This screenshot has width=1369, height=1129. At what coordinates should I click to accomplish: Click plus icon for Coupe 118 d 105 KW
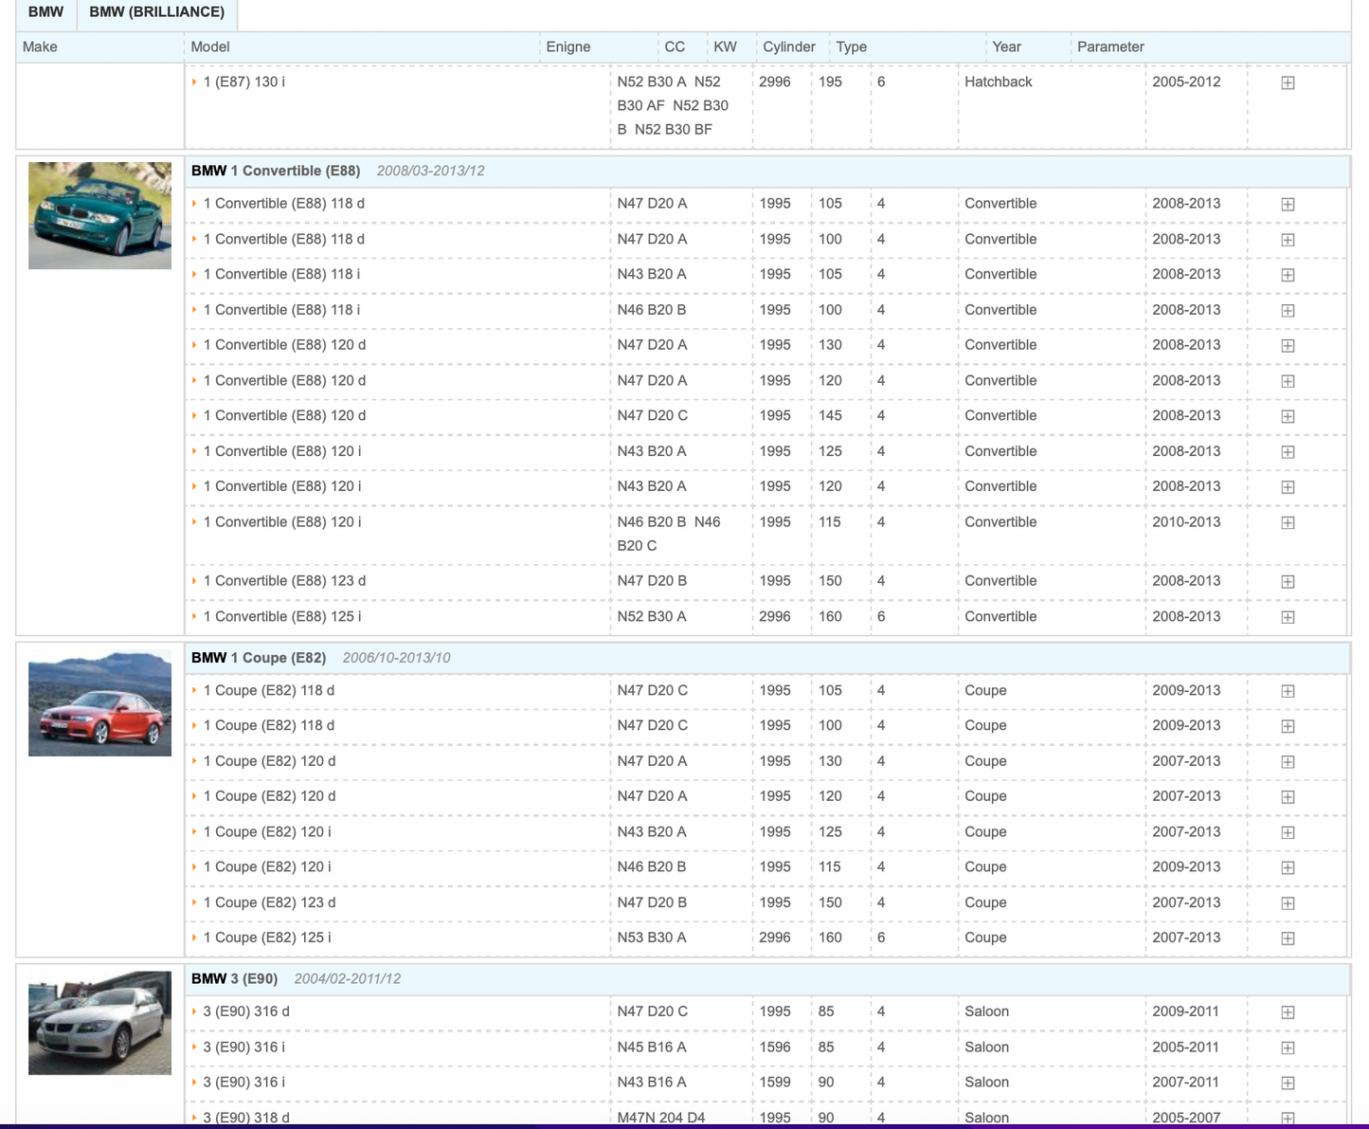[x=1288, y=691]
